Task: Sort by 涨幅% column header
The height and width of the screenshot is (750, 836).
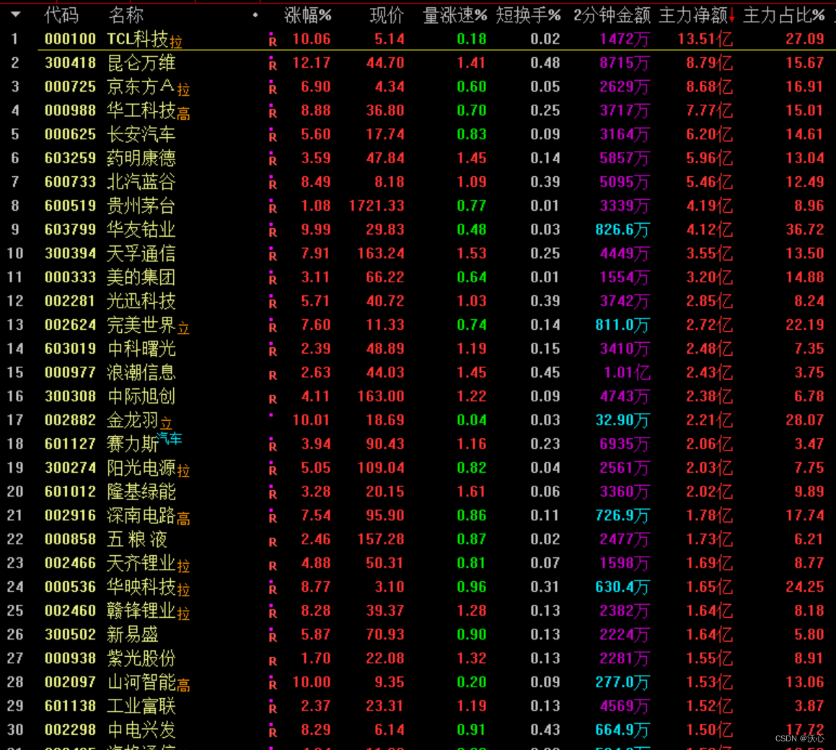Action: 307,15
